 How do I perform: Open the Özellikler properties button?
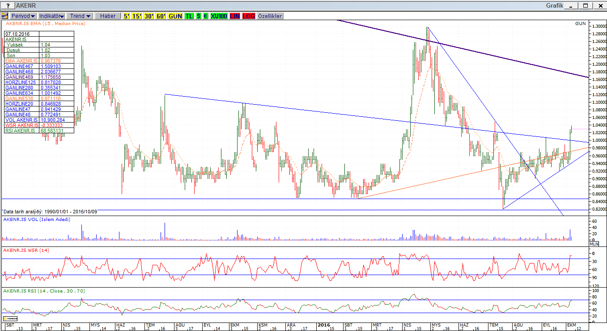pyautogui.click(x=270, y=16)
